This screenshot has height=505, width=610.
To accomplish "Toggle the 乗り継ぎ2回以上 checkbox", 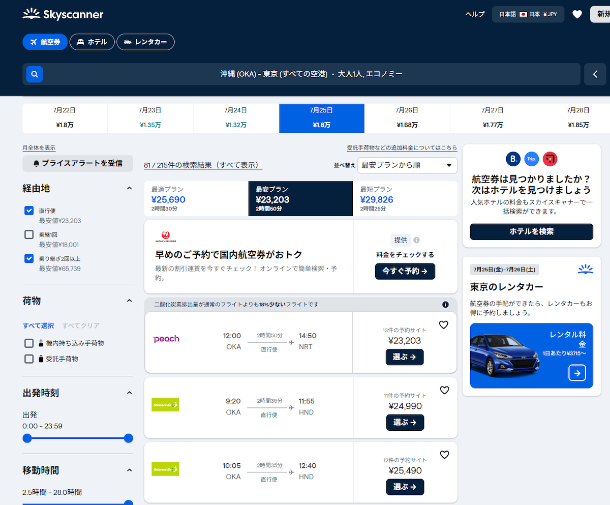I will (x=29, y=258).
